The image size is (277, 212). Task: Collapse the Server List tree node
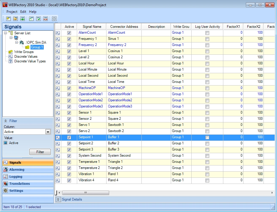(6, 33)
